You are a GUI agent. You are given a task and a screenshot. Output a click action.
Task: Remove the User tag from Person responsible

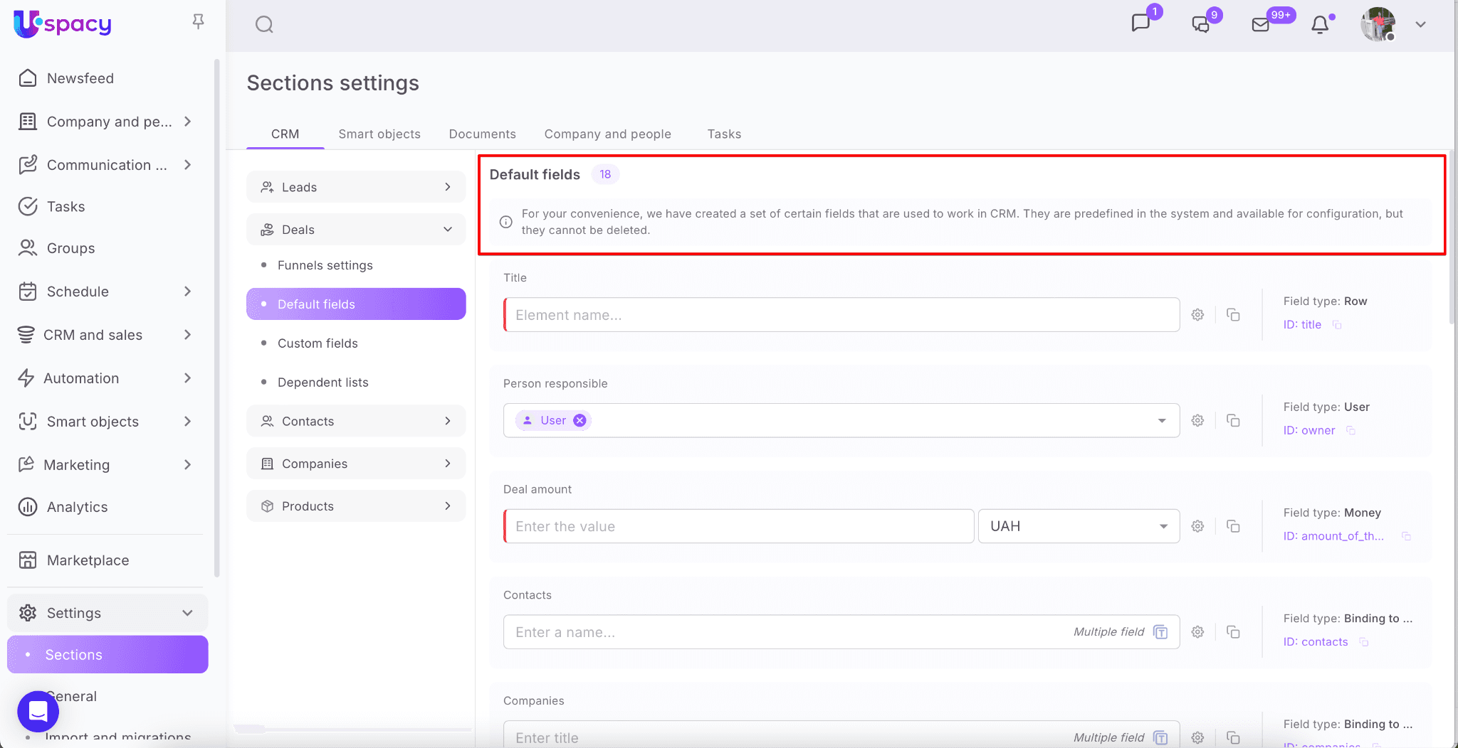click(x=580, y=420)
